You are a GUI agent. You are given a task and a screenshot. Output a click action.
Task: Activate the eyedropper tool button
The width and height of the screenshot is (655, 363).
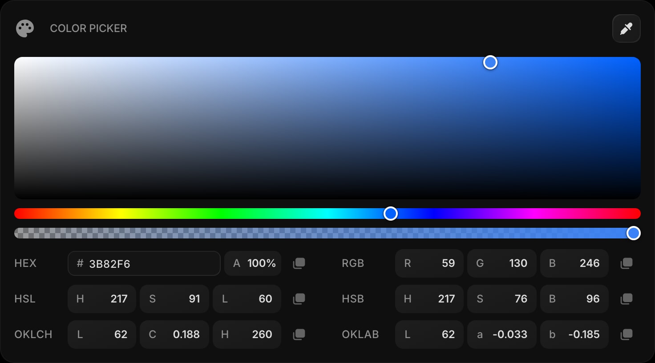coord(626,28)
